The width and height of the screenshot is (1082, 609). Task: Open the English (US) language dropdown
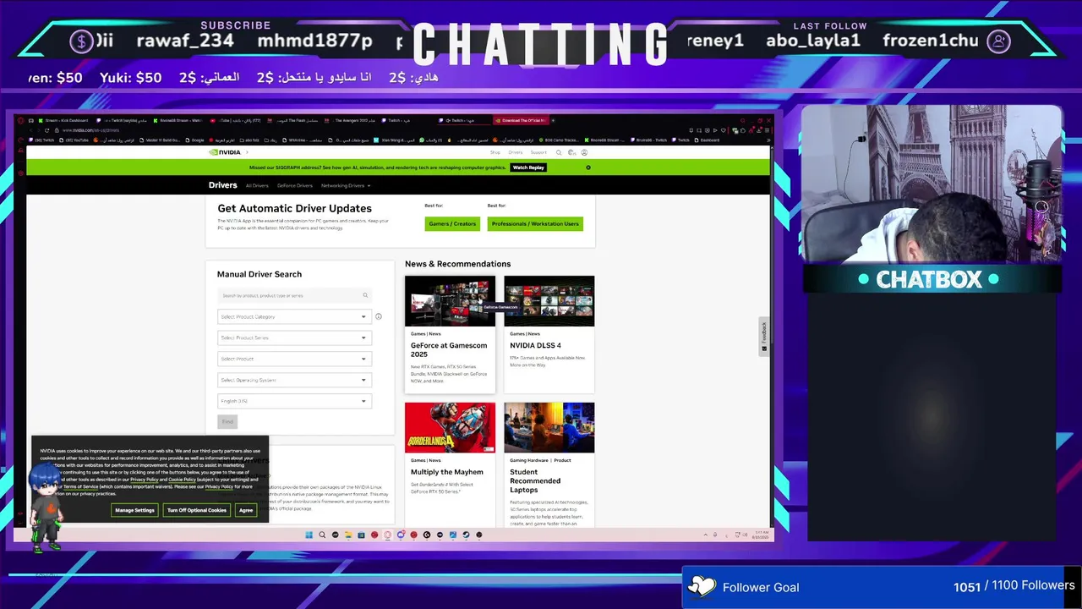(293, 401)
